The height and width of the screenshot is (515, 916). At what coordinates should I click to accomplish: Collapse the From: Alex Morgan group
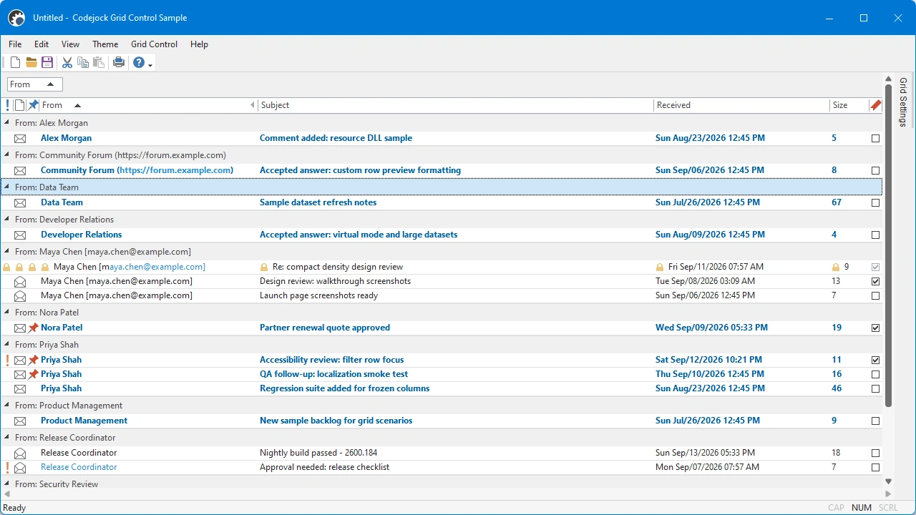coord(7,123)
